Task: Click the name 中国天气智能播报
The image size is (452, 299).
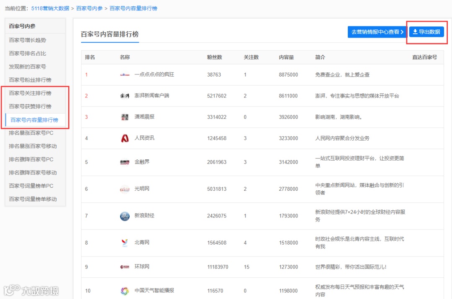Action: [x=154, y=290]
